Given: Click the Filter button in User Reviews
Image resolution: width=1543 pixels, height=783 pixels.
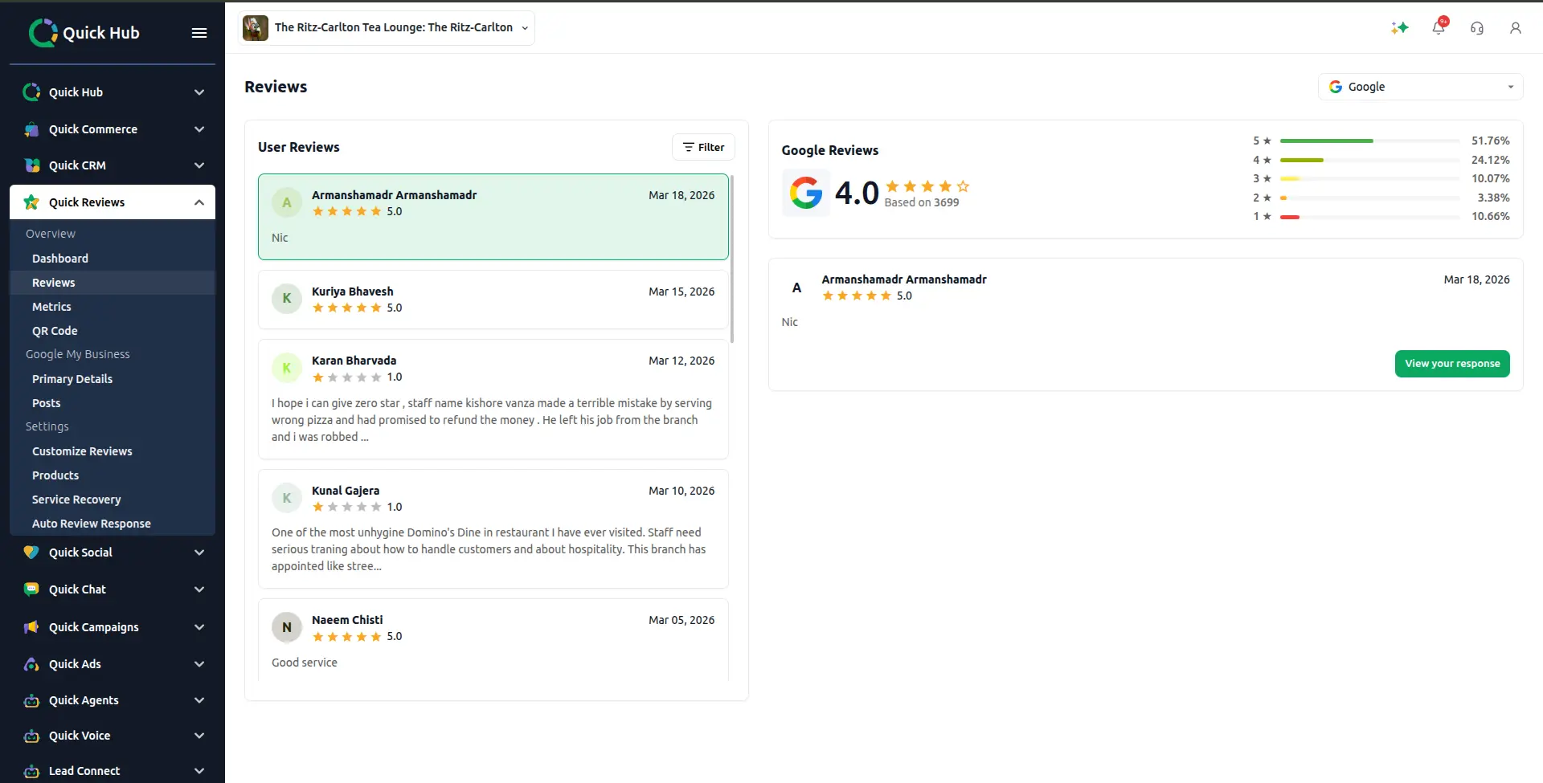Looking at the screenshot, I should [703, 147].
